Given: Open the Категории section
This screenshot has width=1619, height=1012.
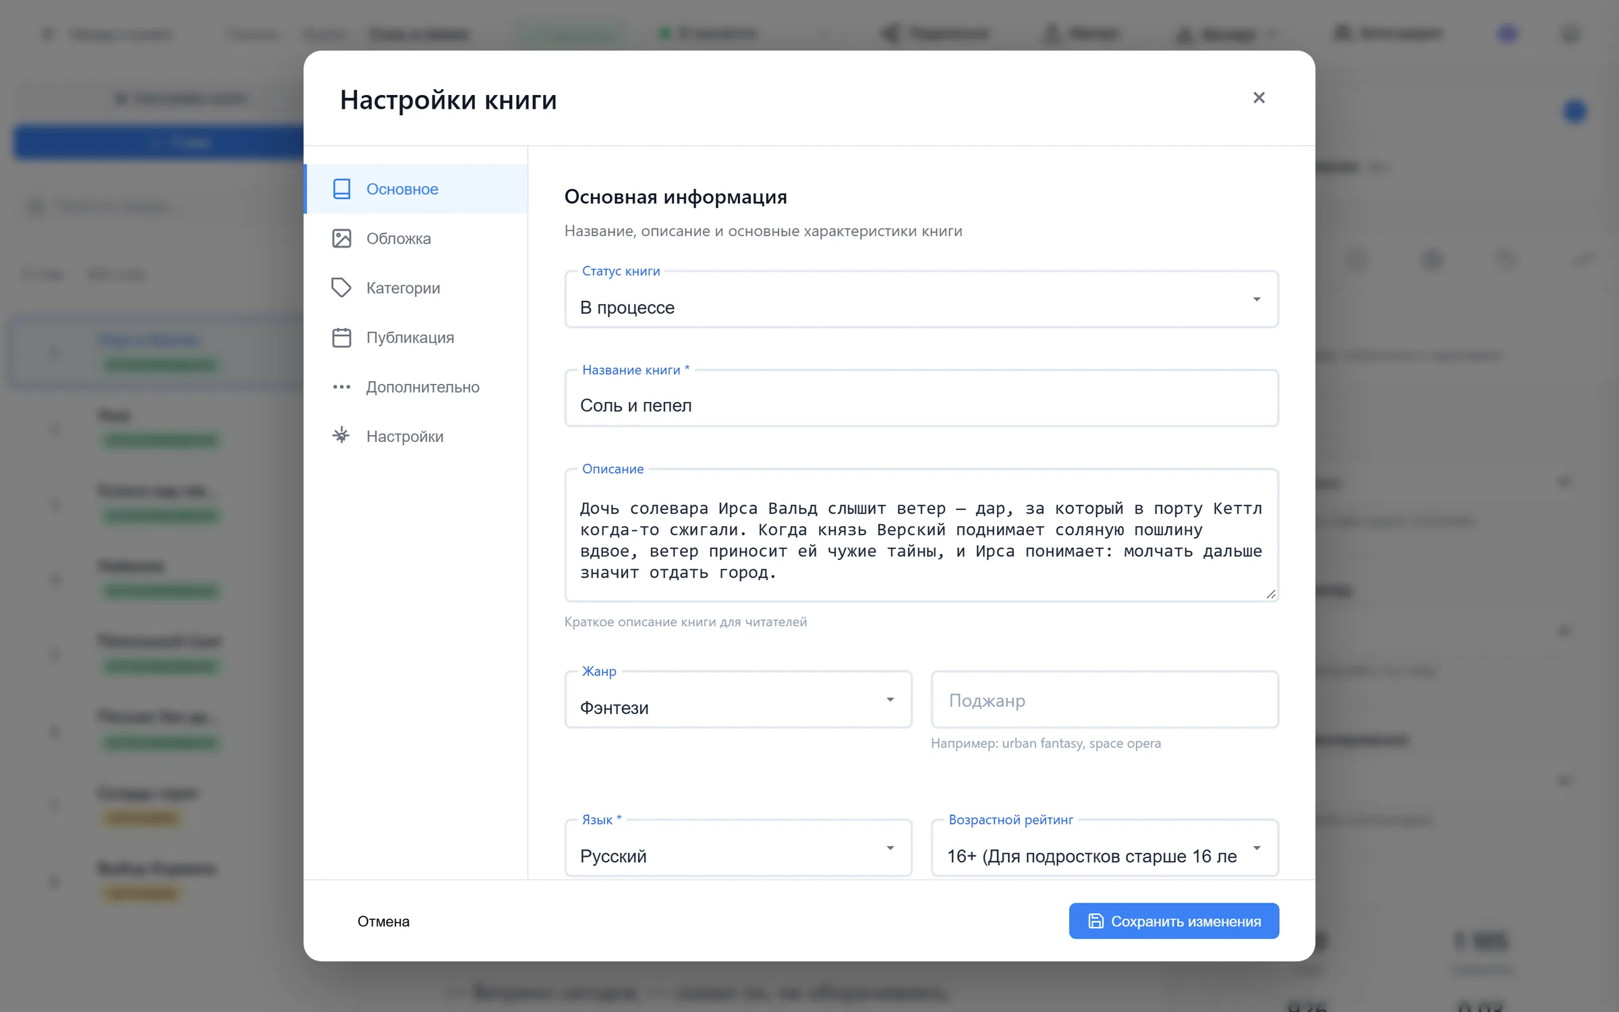Looking at the screenshot, I should tap(416, 288).
